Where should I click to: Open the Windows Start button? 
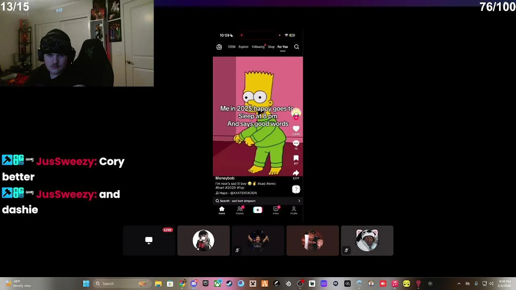pyautogui.click(x=86, y=284)
